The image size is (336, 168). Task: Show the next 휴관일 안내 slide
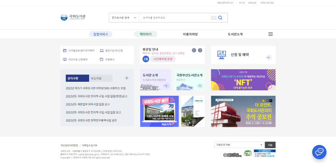click(200, 50)
